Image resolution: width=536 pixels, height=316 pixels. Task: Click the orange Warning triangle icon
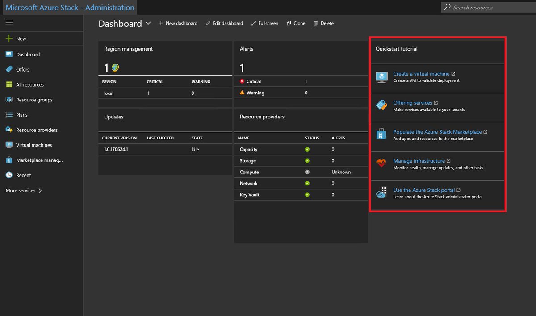pyautogui.click(x=242, y=93)
